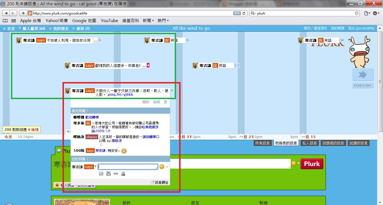Image resolution: width=383 pixels, height=205 pixels.
Task: Open plurk 不怕被人利用，就怕你沒用
Action: 68,40
